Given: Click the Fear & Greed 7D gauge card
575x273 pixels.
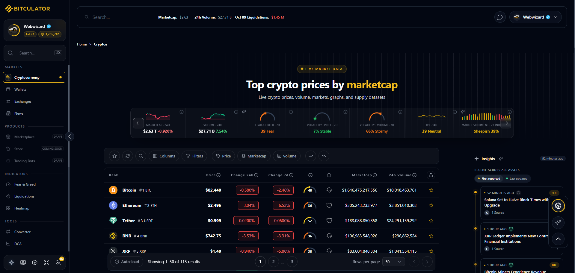Looking at the screenshot, I should [x=267, y=123].
